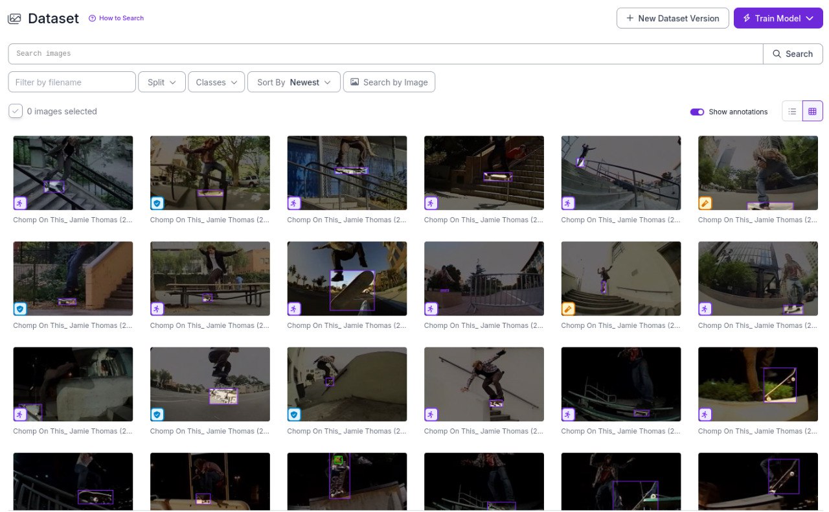This screenshot has height=512, width=829.
Task: Open the second row's first thumbnail
Action: pos(73,279)
